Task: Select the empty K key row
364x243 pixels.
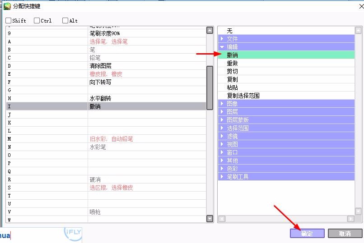Action: 106,123
